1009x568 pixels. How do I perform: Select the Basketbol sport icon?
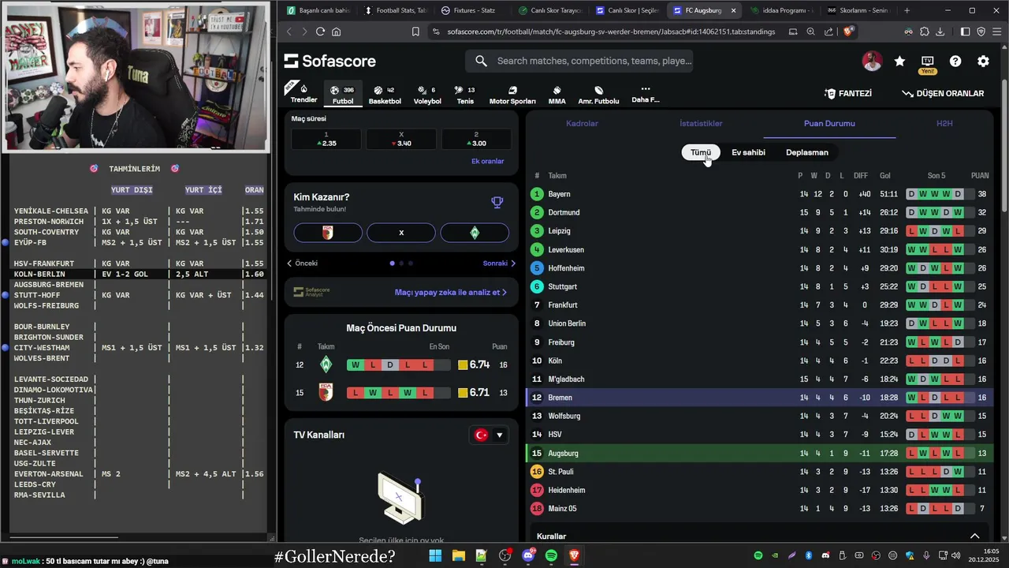tap(385, 95)
